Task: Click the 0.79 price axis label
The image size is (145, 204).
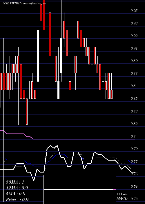Action: (x=134, y=149)
